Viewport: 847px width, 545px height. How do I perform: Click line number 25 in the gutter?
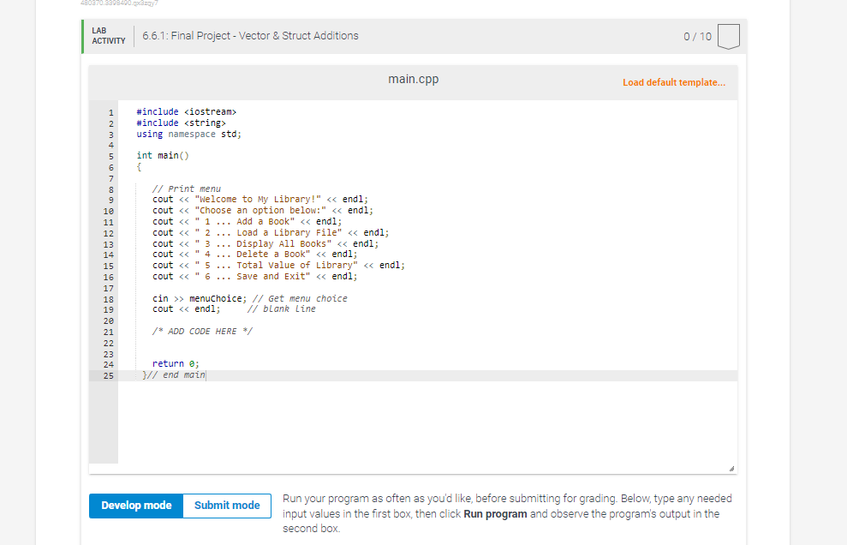coord(108,376)
